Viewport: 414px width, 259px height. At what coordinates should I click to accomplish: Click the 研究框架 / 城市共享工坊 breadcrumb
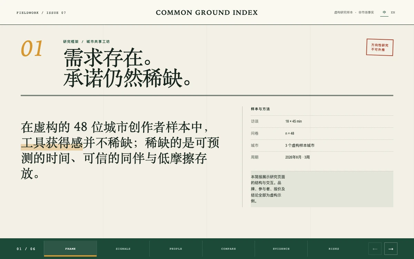coord(86,42)
